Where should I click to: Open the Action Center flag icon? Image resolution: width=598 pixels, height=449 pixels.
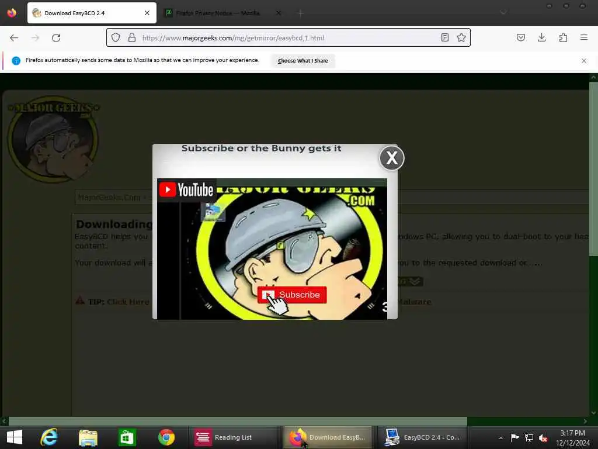tap(514, 437)
